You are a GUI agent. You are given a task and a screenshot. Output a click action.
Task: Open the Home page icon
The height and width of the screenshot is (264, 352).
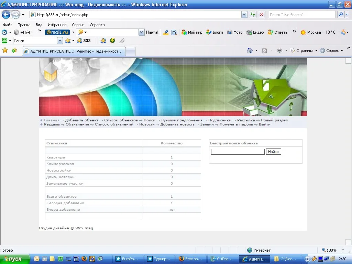(x=250, y=51)
